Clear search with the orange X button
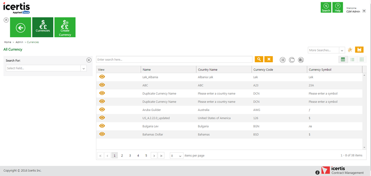 (269, 59)
